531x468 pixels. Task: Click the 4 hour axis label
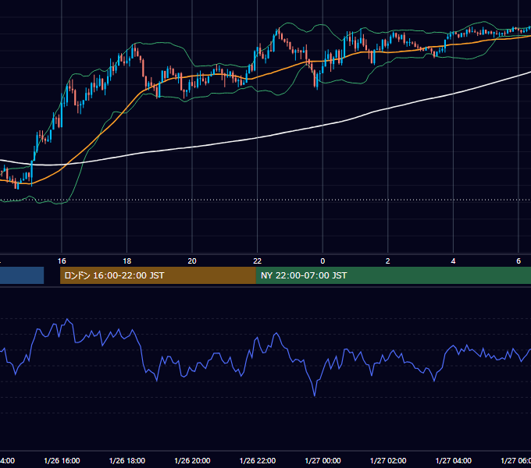(x=453, y=261)
